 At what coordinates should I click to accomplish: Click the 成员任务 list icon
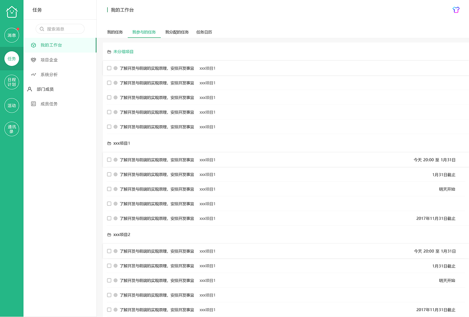click(33, 104)
